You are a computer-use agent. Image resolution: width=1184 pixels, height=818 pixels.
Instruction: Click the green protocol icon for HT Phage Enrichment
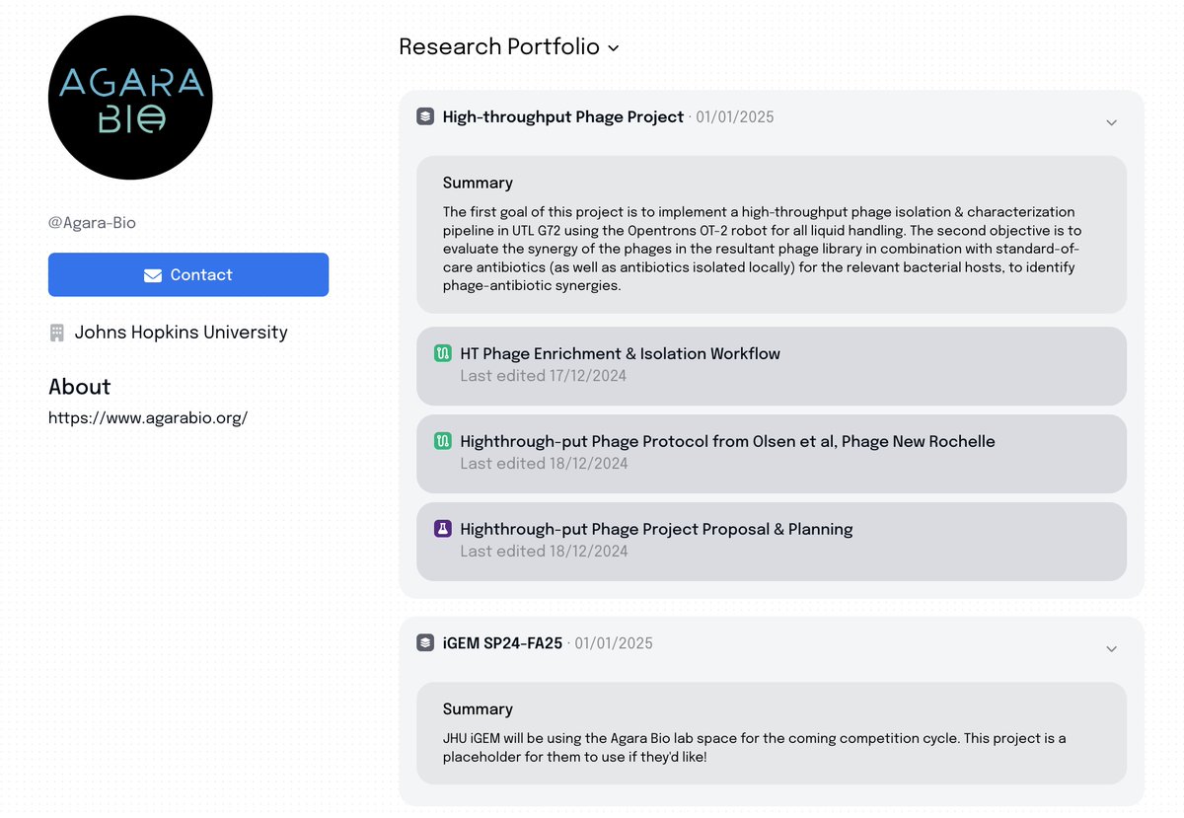[443, 353]
